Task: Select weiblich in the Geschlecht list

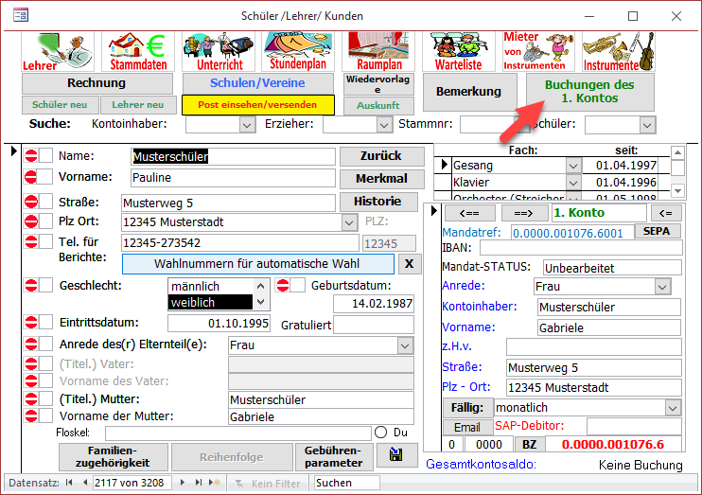Action: pos(209,302)
